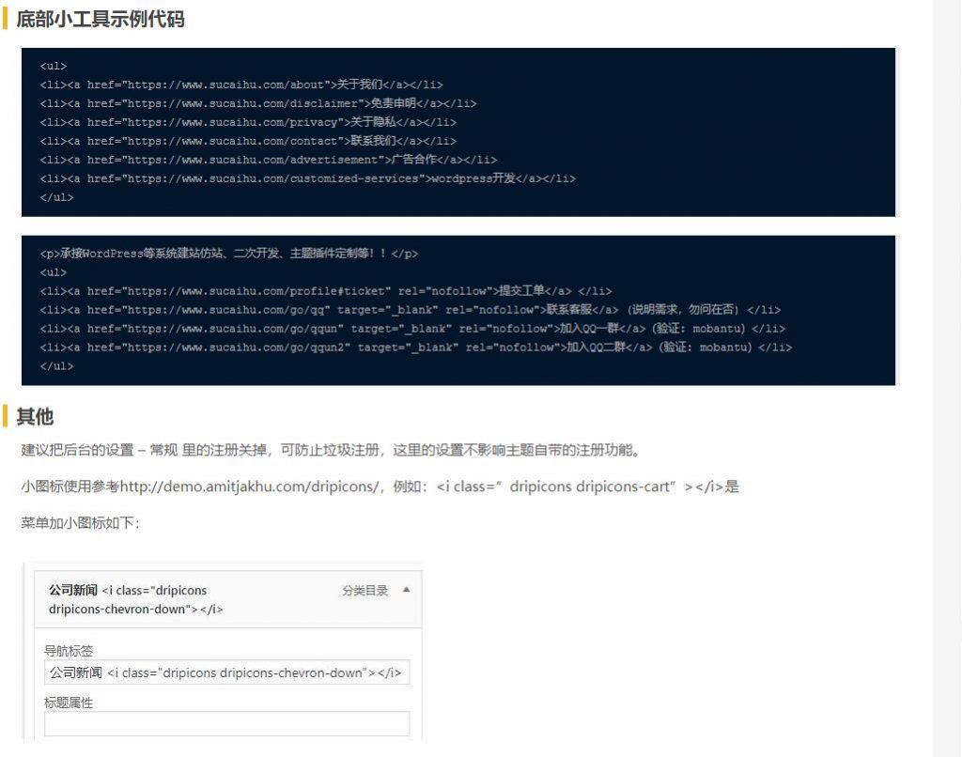
Task: Click the sentence 建议把后台的设置 – 常规
Action: pyautogui.click(x=332, y=450)
